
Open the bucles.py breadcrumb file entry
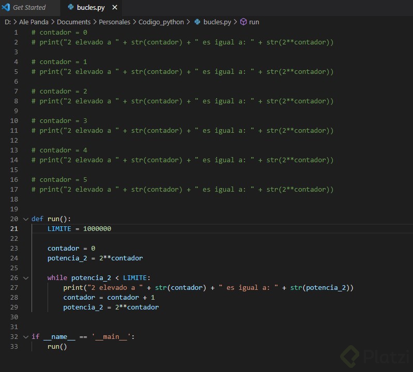[x=217, y=22]
